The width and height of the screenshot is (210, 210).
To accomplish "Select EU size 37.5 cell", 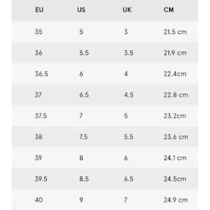I will point(41,116).
